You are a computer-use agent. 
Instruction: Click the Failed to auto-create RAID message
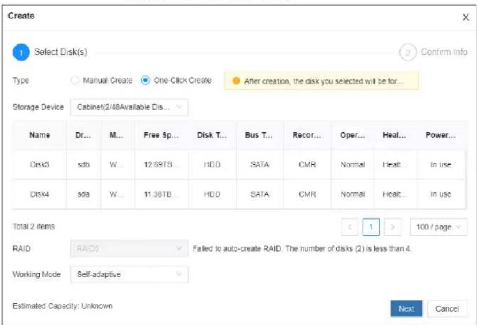click(x=302, y=248)
